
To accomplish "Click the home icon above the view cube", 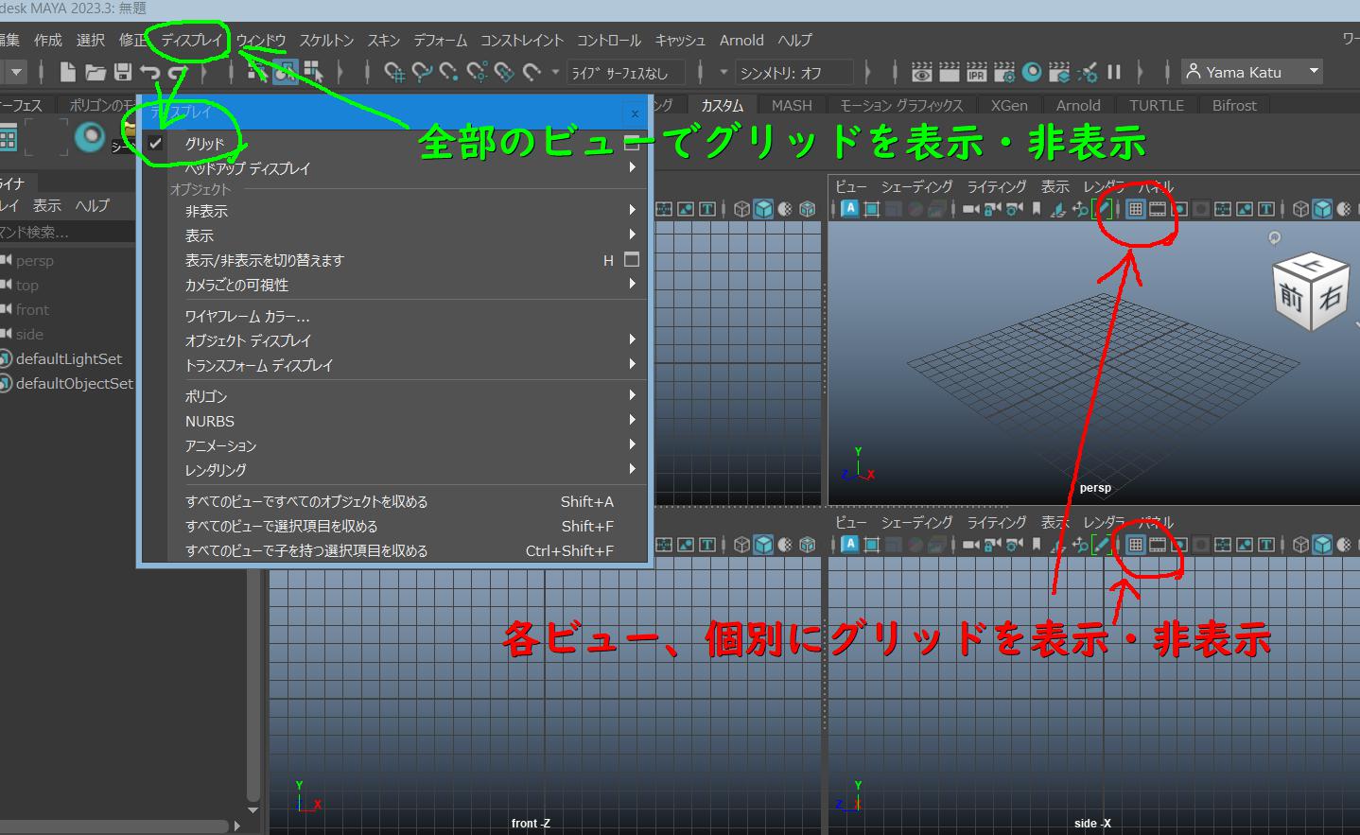I will click(1274, 237).
